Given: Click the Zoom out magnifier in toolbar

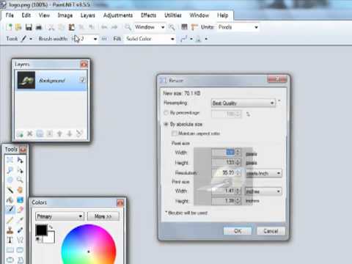Looking at the screenshot, I should tap(128, 27).
